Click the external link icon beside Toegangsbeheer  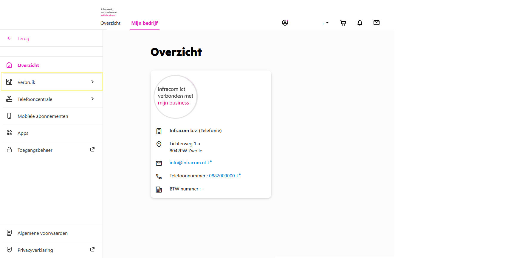point(92,149)
